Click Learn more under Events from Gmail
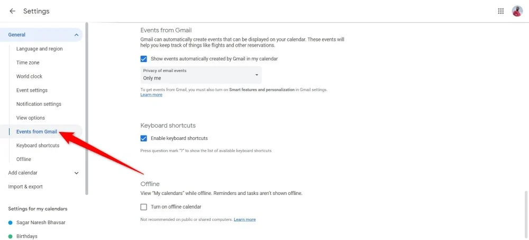Viewport: 529px width, 240px height. (151, 95)
